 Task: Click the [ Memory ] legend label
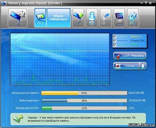click(x=136, y=37)
